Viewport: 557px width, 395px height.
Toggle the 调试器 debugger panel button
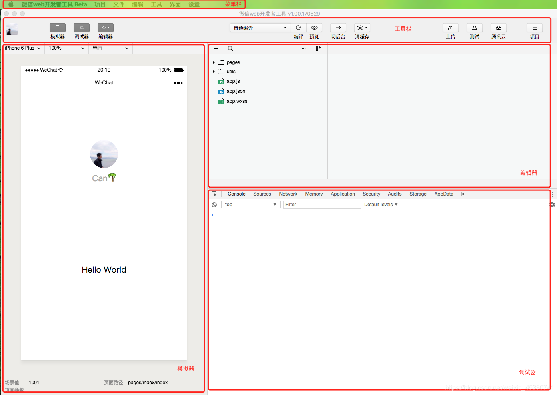point(81,28)
